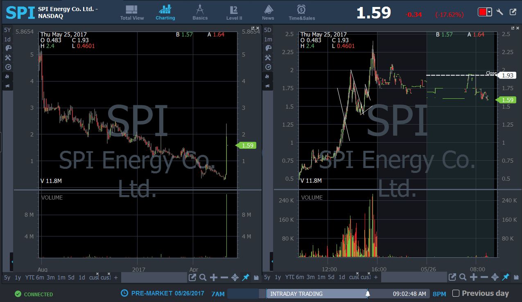Click the text field under left chart
522x302 pixels.
pos(154,277)
